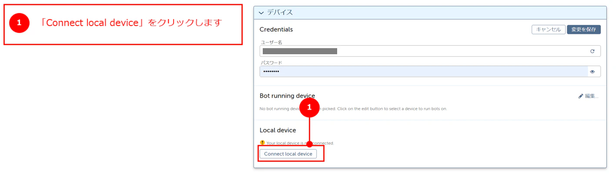Show password using eye icon

tap(592, 72)
